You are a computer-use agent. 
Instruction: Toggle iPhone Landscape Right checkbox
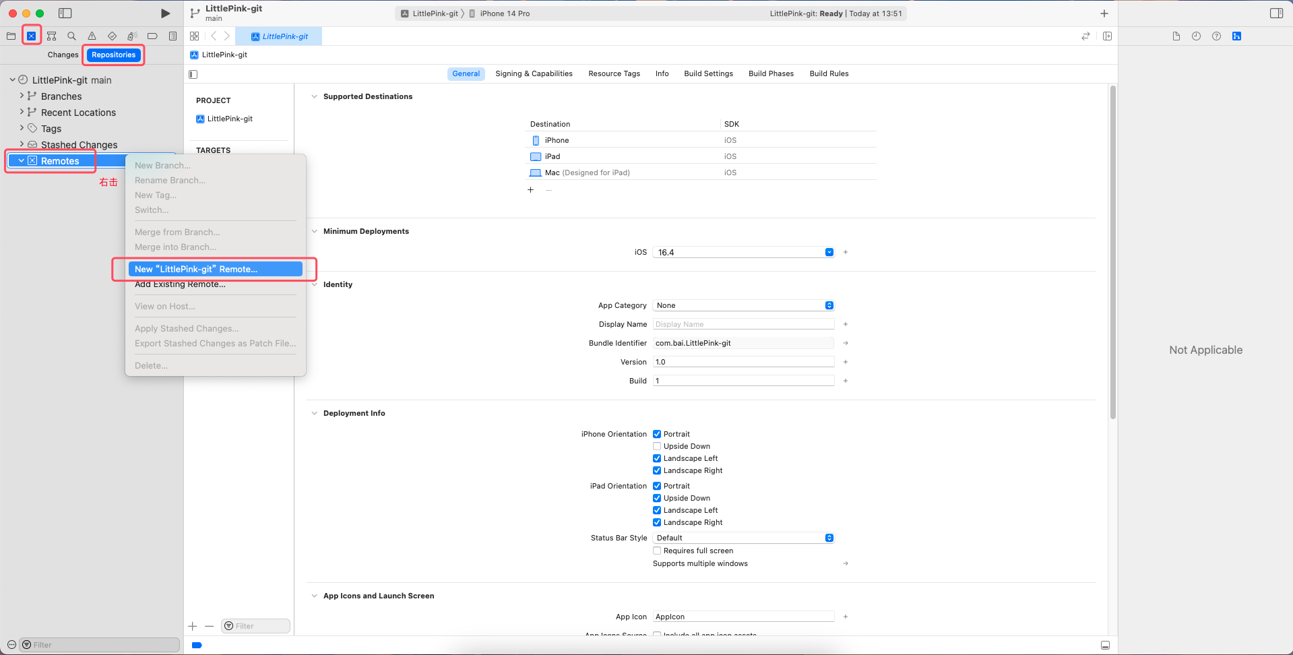tap(657, 470)
